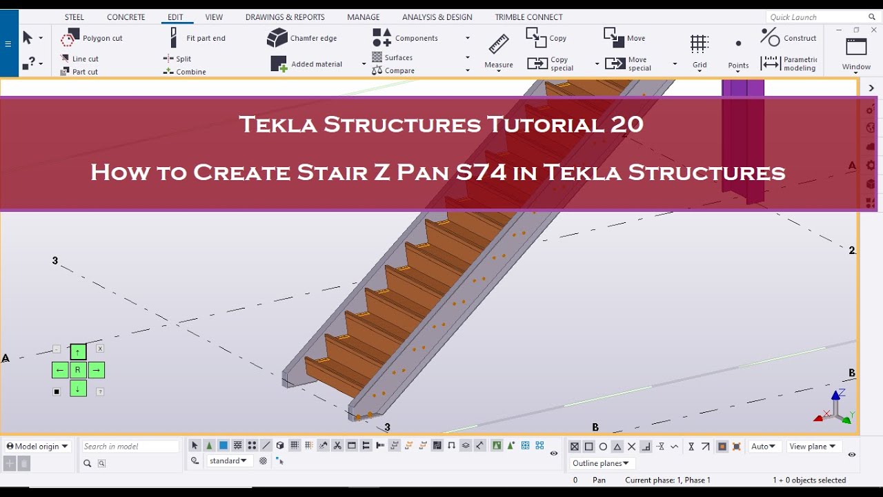The image size is (883, 497).
Task: Toggle the eye icon beside View plane
Action: click(x=852, y=454)
